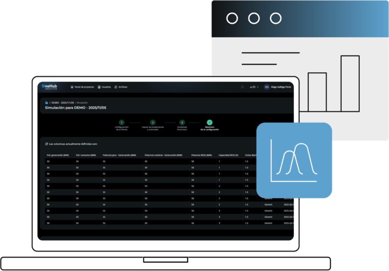The height and width of the screenshot is (271, 389).
Task: Click the search magnifier icon
Action: 242,87
